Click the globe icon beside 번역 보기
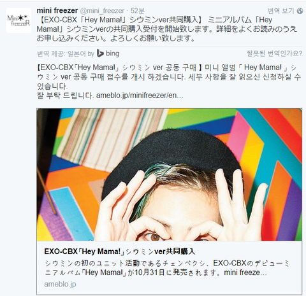This screenshot has height=296, width=306. tap(300, 11)
